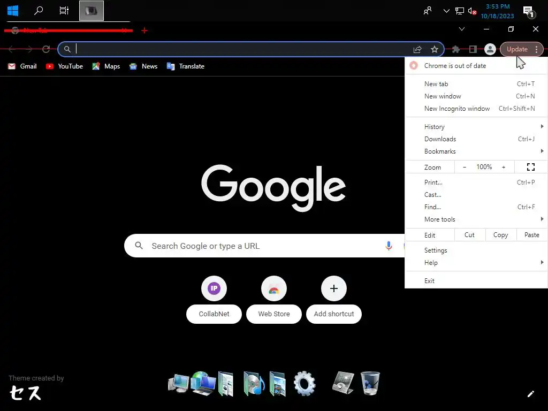Open Task View in the taskbar
Screen dimensions: 548x411
tap(64, 11)
